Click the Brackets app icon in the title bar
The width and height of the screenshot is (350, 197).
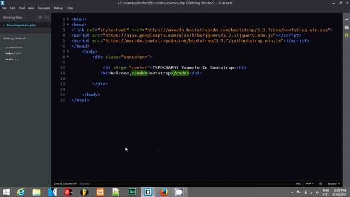2,3
